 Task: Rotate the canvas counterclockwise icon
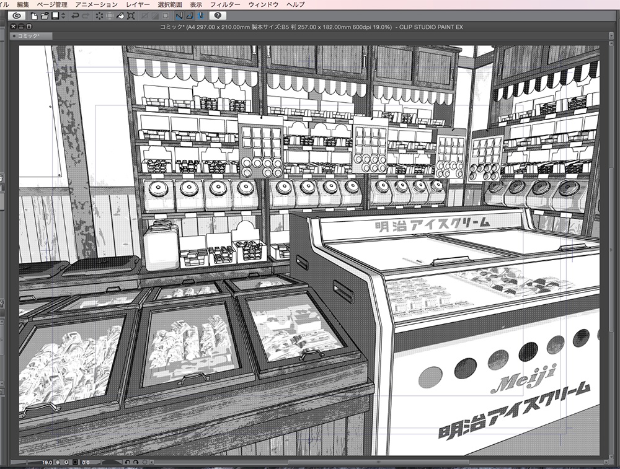tap(127, 462)
